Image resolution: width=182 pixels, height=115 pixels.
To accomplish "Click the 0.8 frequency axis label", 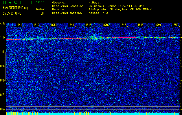I will click(x=3, y=80).
